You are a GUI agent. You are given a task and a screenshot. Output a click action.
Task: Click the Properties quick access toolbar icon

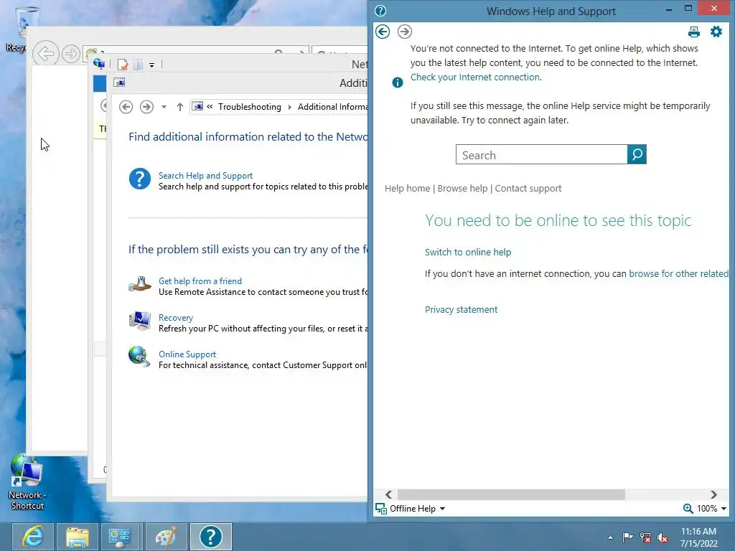pyautogui.click(x=123, y=65)
